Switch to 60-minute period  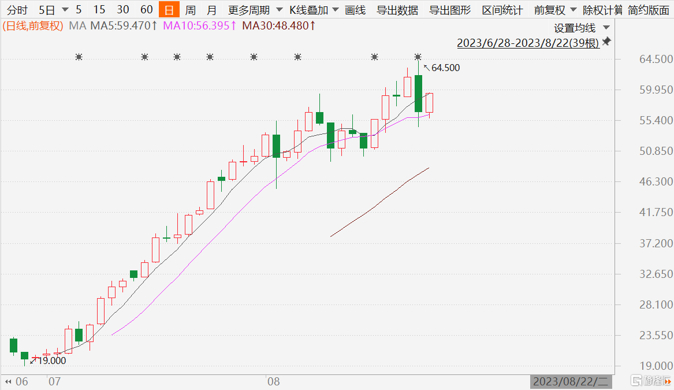coord(147,9)
